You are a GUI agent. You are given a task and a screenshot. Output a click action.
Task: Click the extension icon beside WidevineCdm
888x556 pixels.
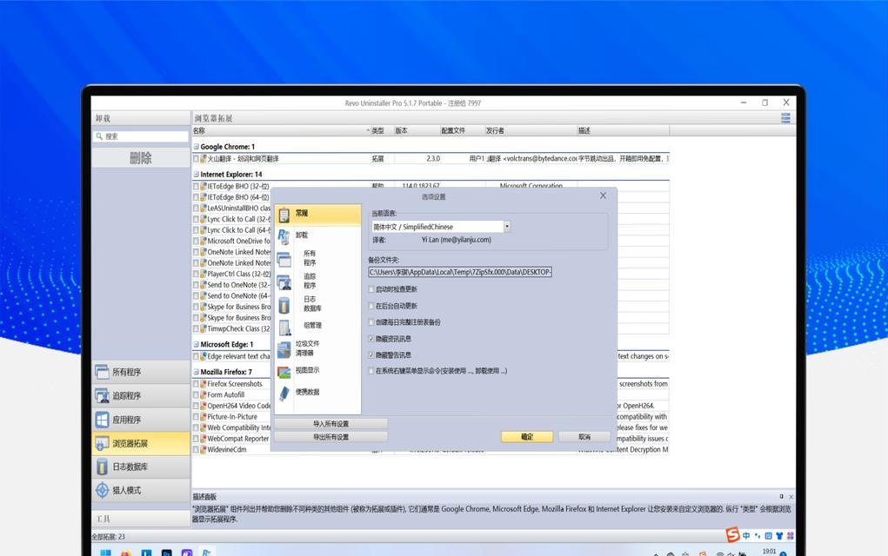click(204, 450)
